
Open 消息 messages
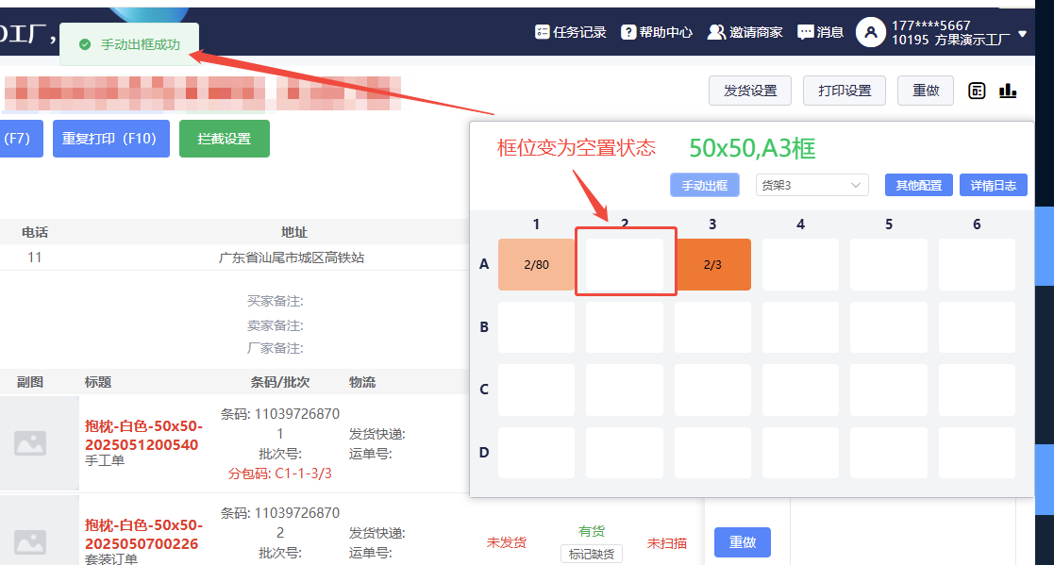point(820,32)
